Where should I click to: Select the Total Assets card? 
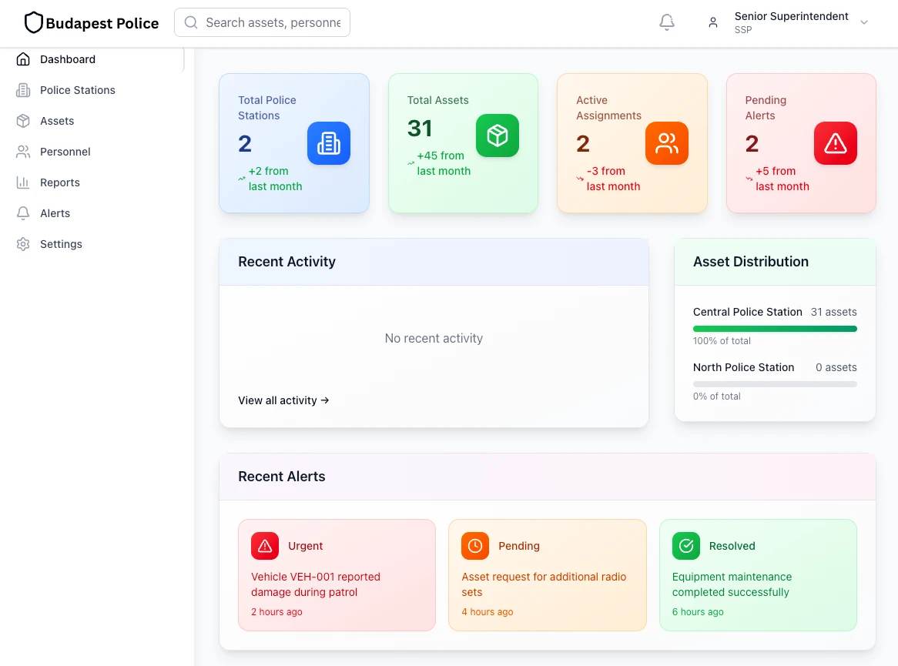(x=464, y=143)
